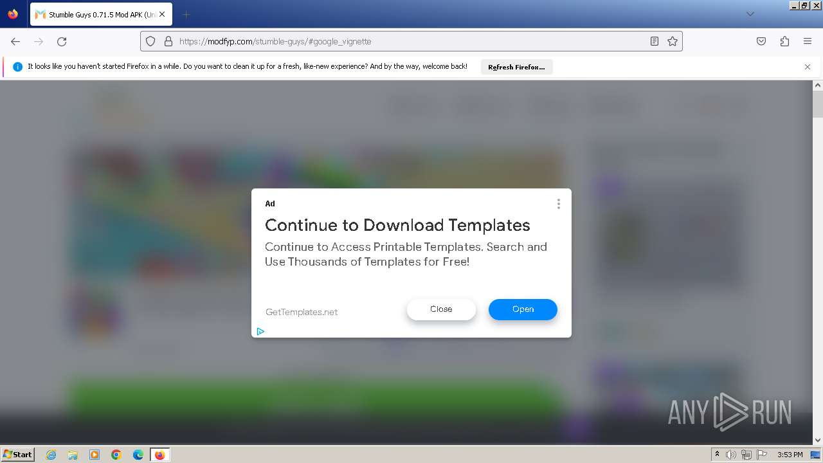Click the modfyp.com URL address field
Viewport: 823px width, 463px height.
[411, 41]
